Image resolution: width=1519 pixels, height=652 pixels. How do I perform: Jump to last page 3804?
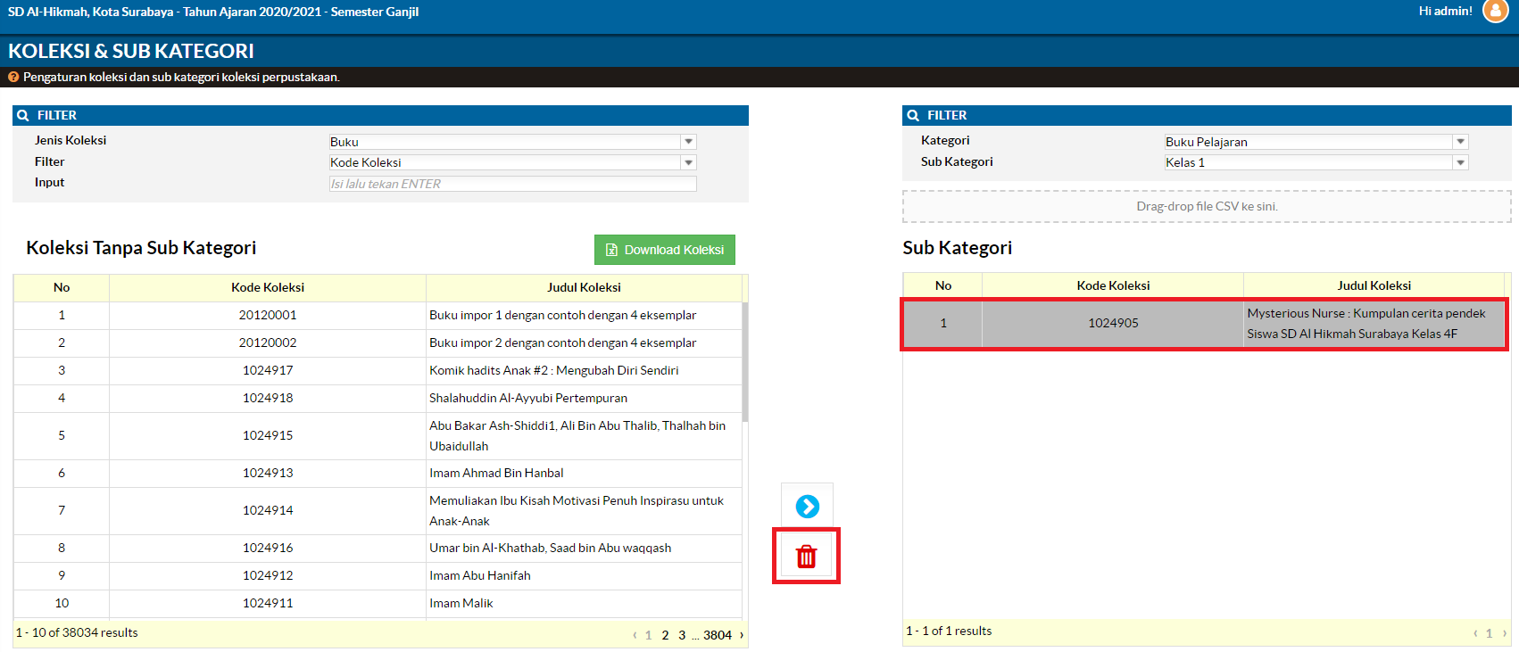[x=718, y=635]
